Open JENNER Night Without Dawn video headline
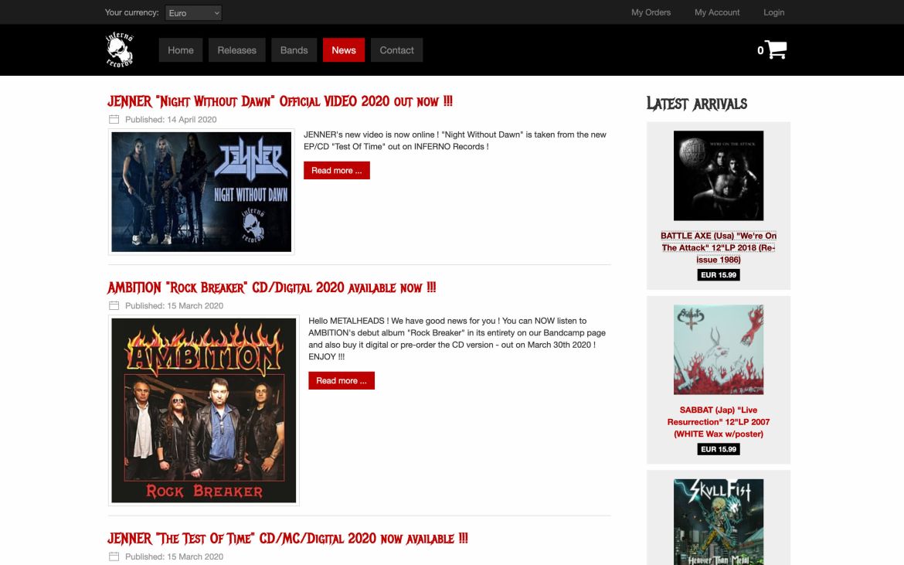Viewport: 904px width, 565px height. [x=280, y=101]
